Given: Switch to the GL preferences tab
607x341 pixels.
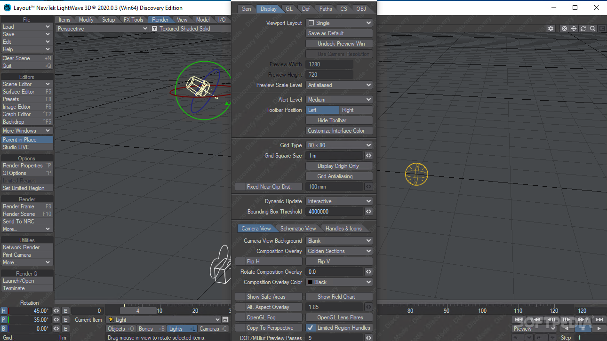Looking at the screenshot, I should click(x=289, y=8).
